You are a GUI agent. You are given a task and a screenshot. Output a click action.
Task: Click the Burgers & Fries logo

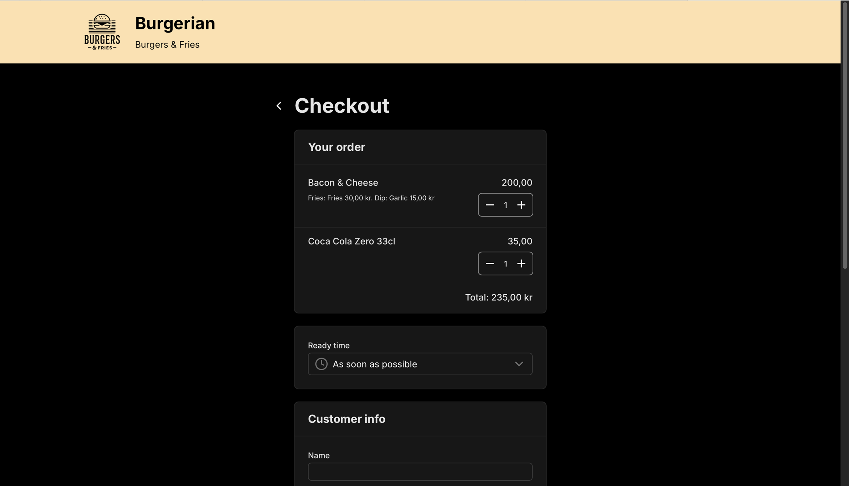[102, 32]
